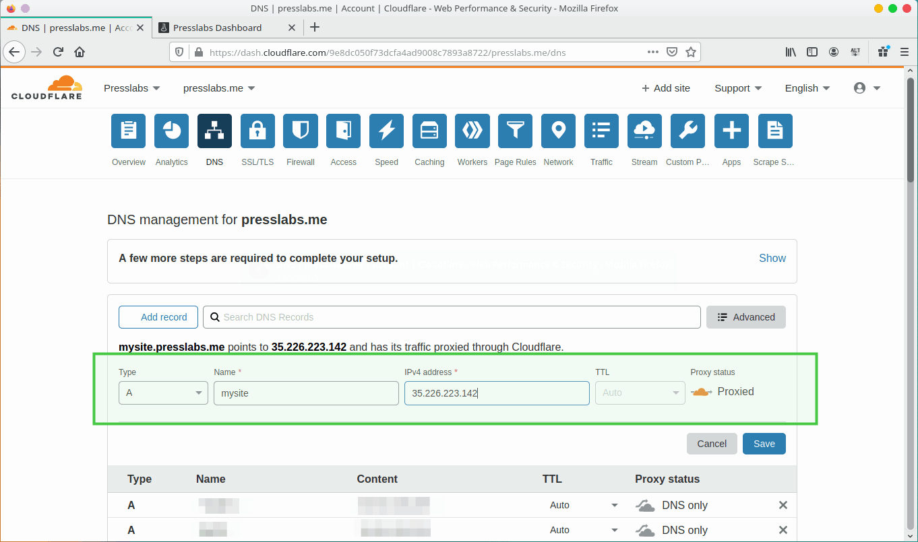Open the Network location icon
918x542 pixels.
point(559,131)
